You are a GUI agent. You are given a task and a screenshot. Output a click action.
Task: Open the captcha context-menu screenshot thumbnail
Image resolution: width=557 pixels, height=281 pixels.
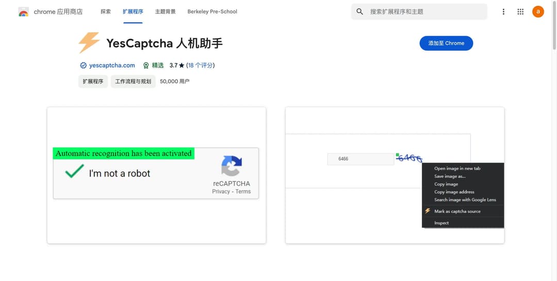tap(395, 175)
